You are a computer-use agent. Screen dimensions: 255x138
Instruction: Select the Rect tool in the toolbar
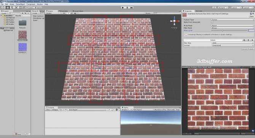click(21, 8)
